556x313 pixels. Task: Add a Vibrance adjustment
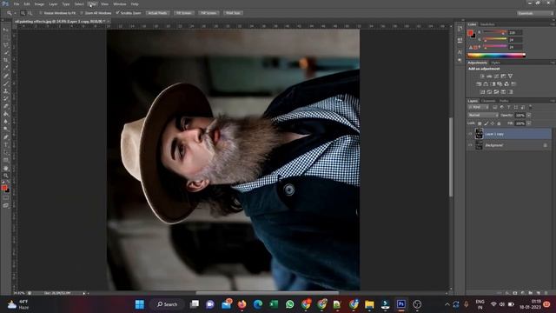tap(510, 76)
